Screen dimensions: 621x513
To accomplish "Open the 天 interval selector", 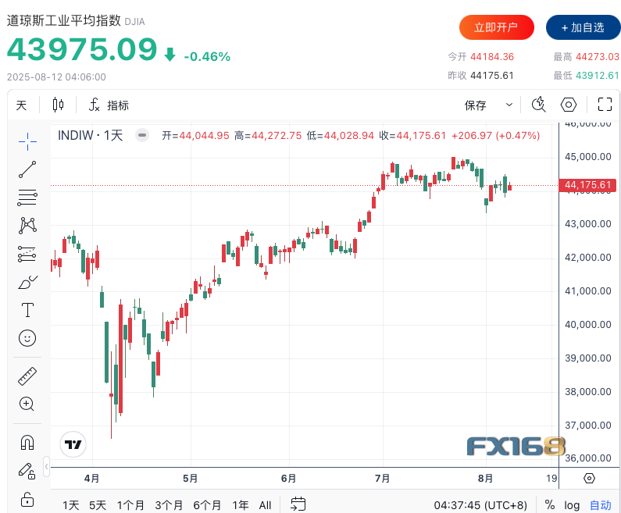I will 21,105.
